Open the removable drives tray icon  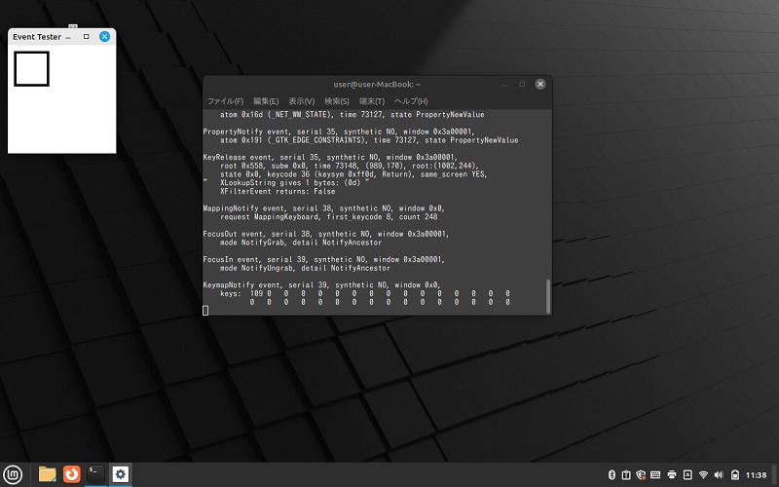pyautogui.click(x=687, y=474)
